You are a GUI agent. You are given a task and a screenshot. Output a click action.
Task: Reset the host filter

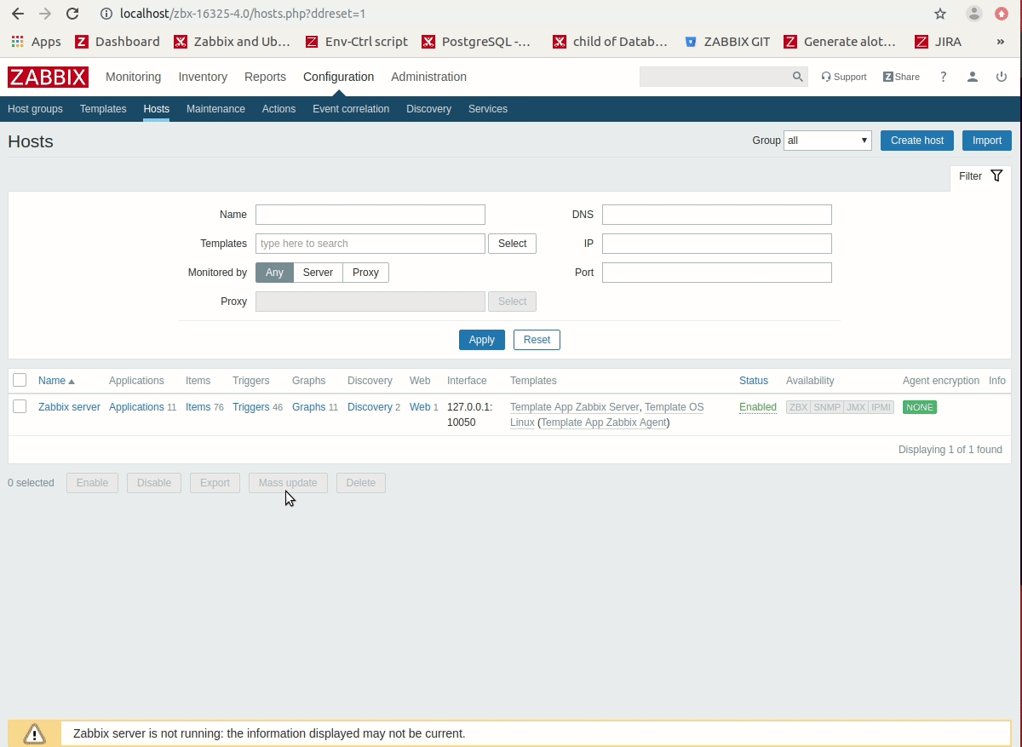tap(537, 340)
